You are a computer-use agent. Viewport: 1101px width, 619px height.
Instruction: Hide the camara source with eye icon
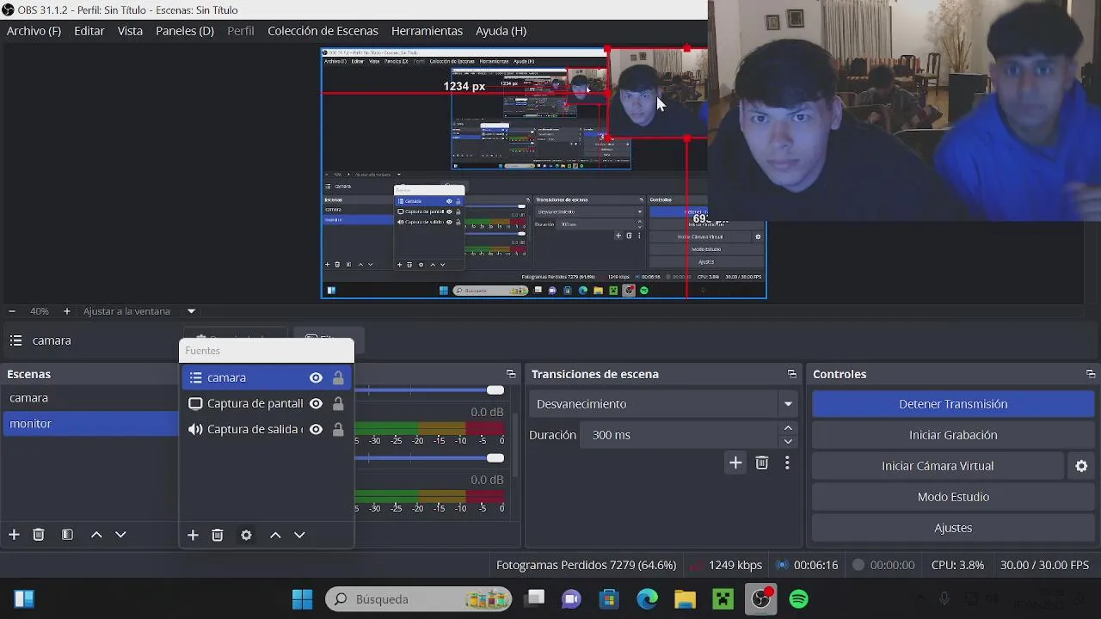tap(316, 377)
